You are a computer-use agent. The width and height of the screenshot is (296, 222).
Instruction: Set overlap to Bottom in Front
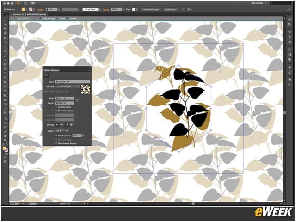coord(71,125)
